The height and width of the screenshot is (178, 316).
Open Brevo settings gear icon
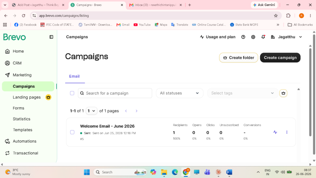(x=253, y=37)
